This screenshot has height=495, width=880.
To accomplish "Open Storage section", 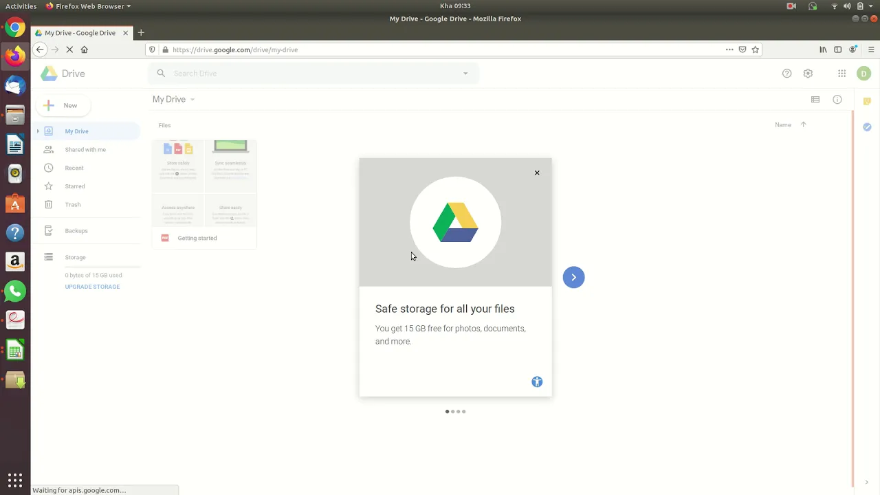I will pyautogui.click(x=75, y=257).
